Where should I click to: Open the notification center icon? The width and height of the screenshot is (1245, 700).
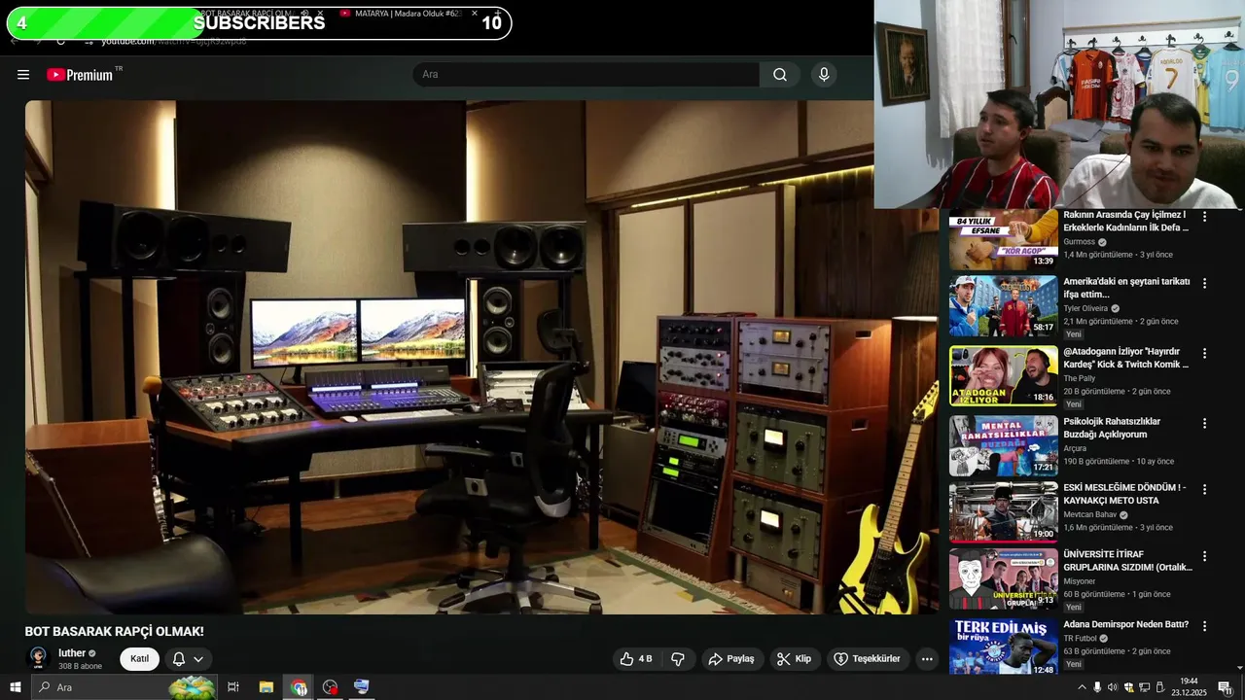click(1225, 687)
